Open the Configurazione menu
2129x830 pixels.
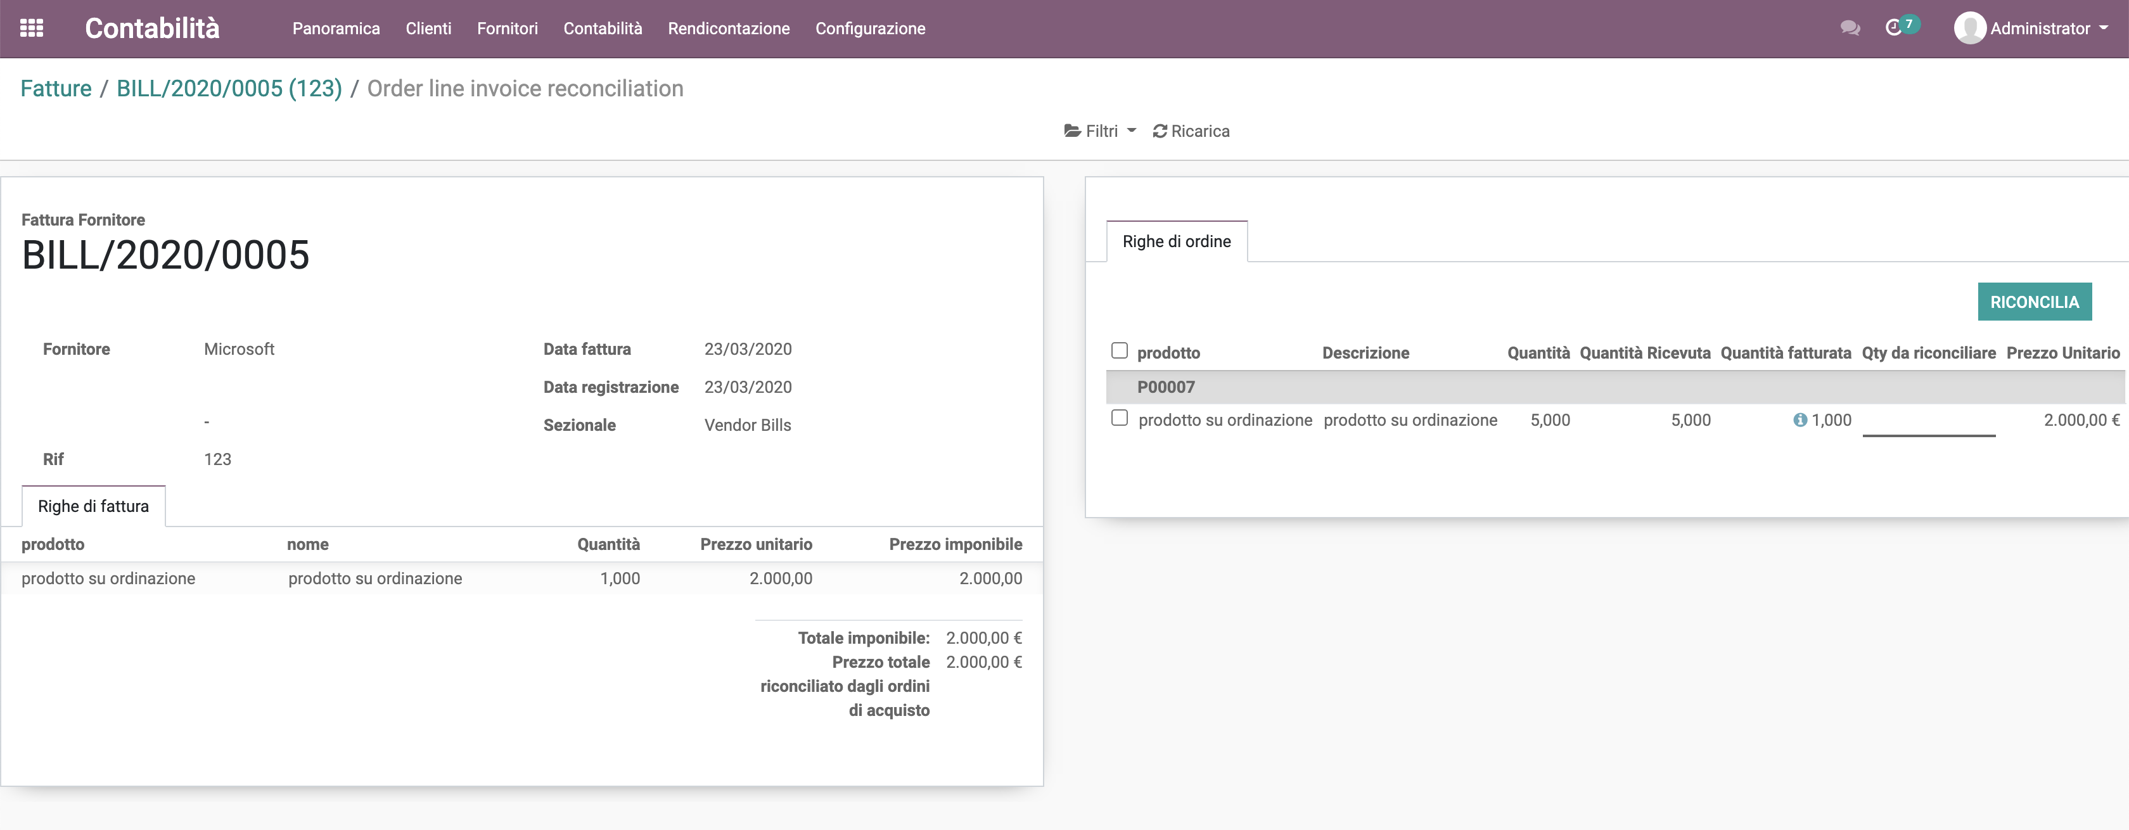(869, 28)
